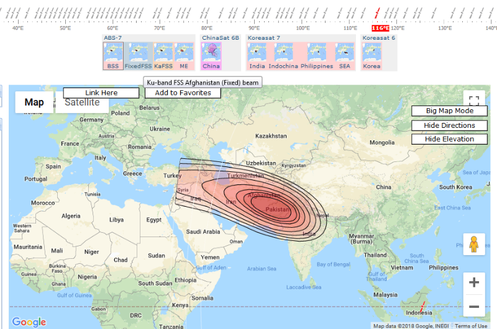Select the Koreasat 7 SEA beam thumbnail
The width and height of the screenshot is (497, 329).
(345, 56)
